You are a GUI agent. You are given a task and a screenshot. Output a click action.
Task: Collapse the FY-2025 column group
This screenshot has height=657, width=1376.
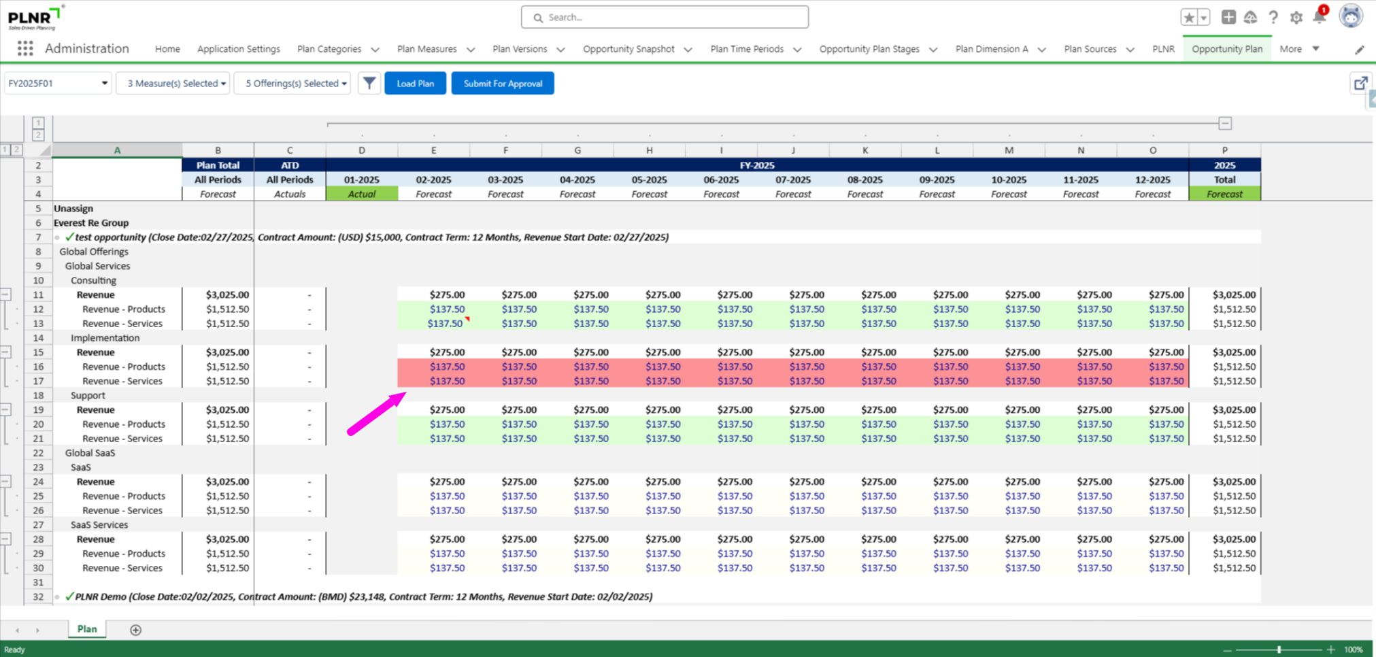(1225, 123)
